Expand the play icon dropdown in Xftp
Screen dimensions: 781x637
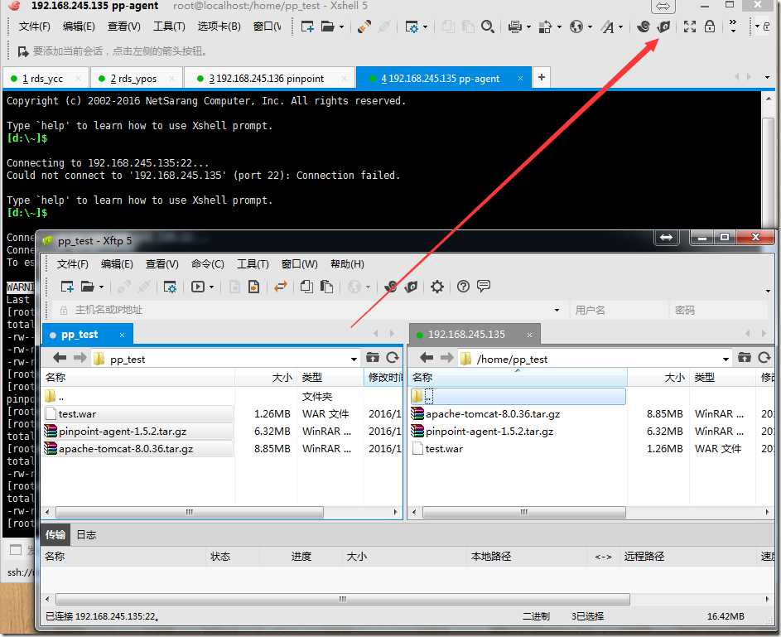tap(212, 287)
